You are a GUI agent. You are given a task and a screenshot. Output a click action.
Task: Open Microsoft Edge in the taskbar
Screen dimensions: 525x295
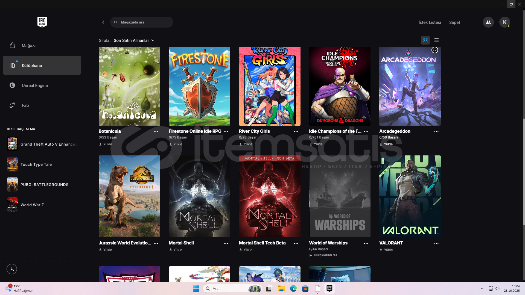click(x=293, y=288)
